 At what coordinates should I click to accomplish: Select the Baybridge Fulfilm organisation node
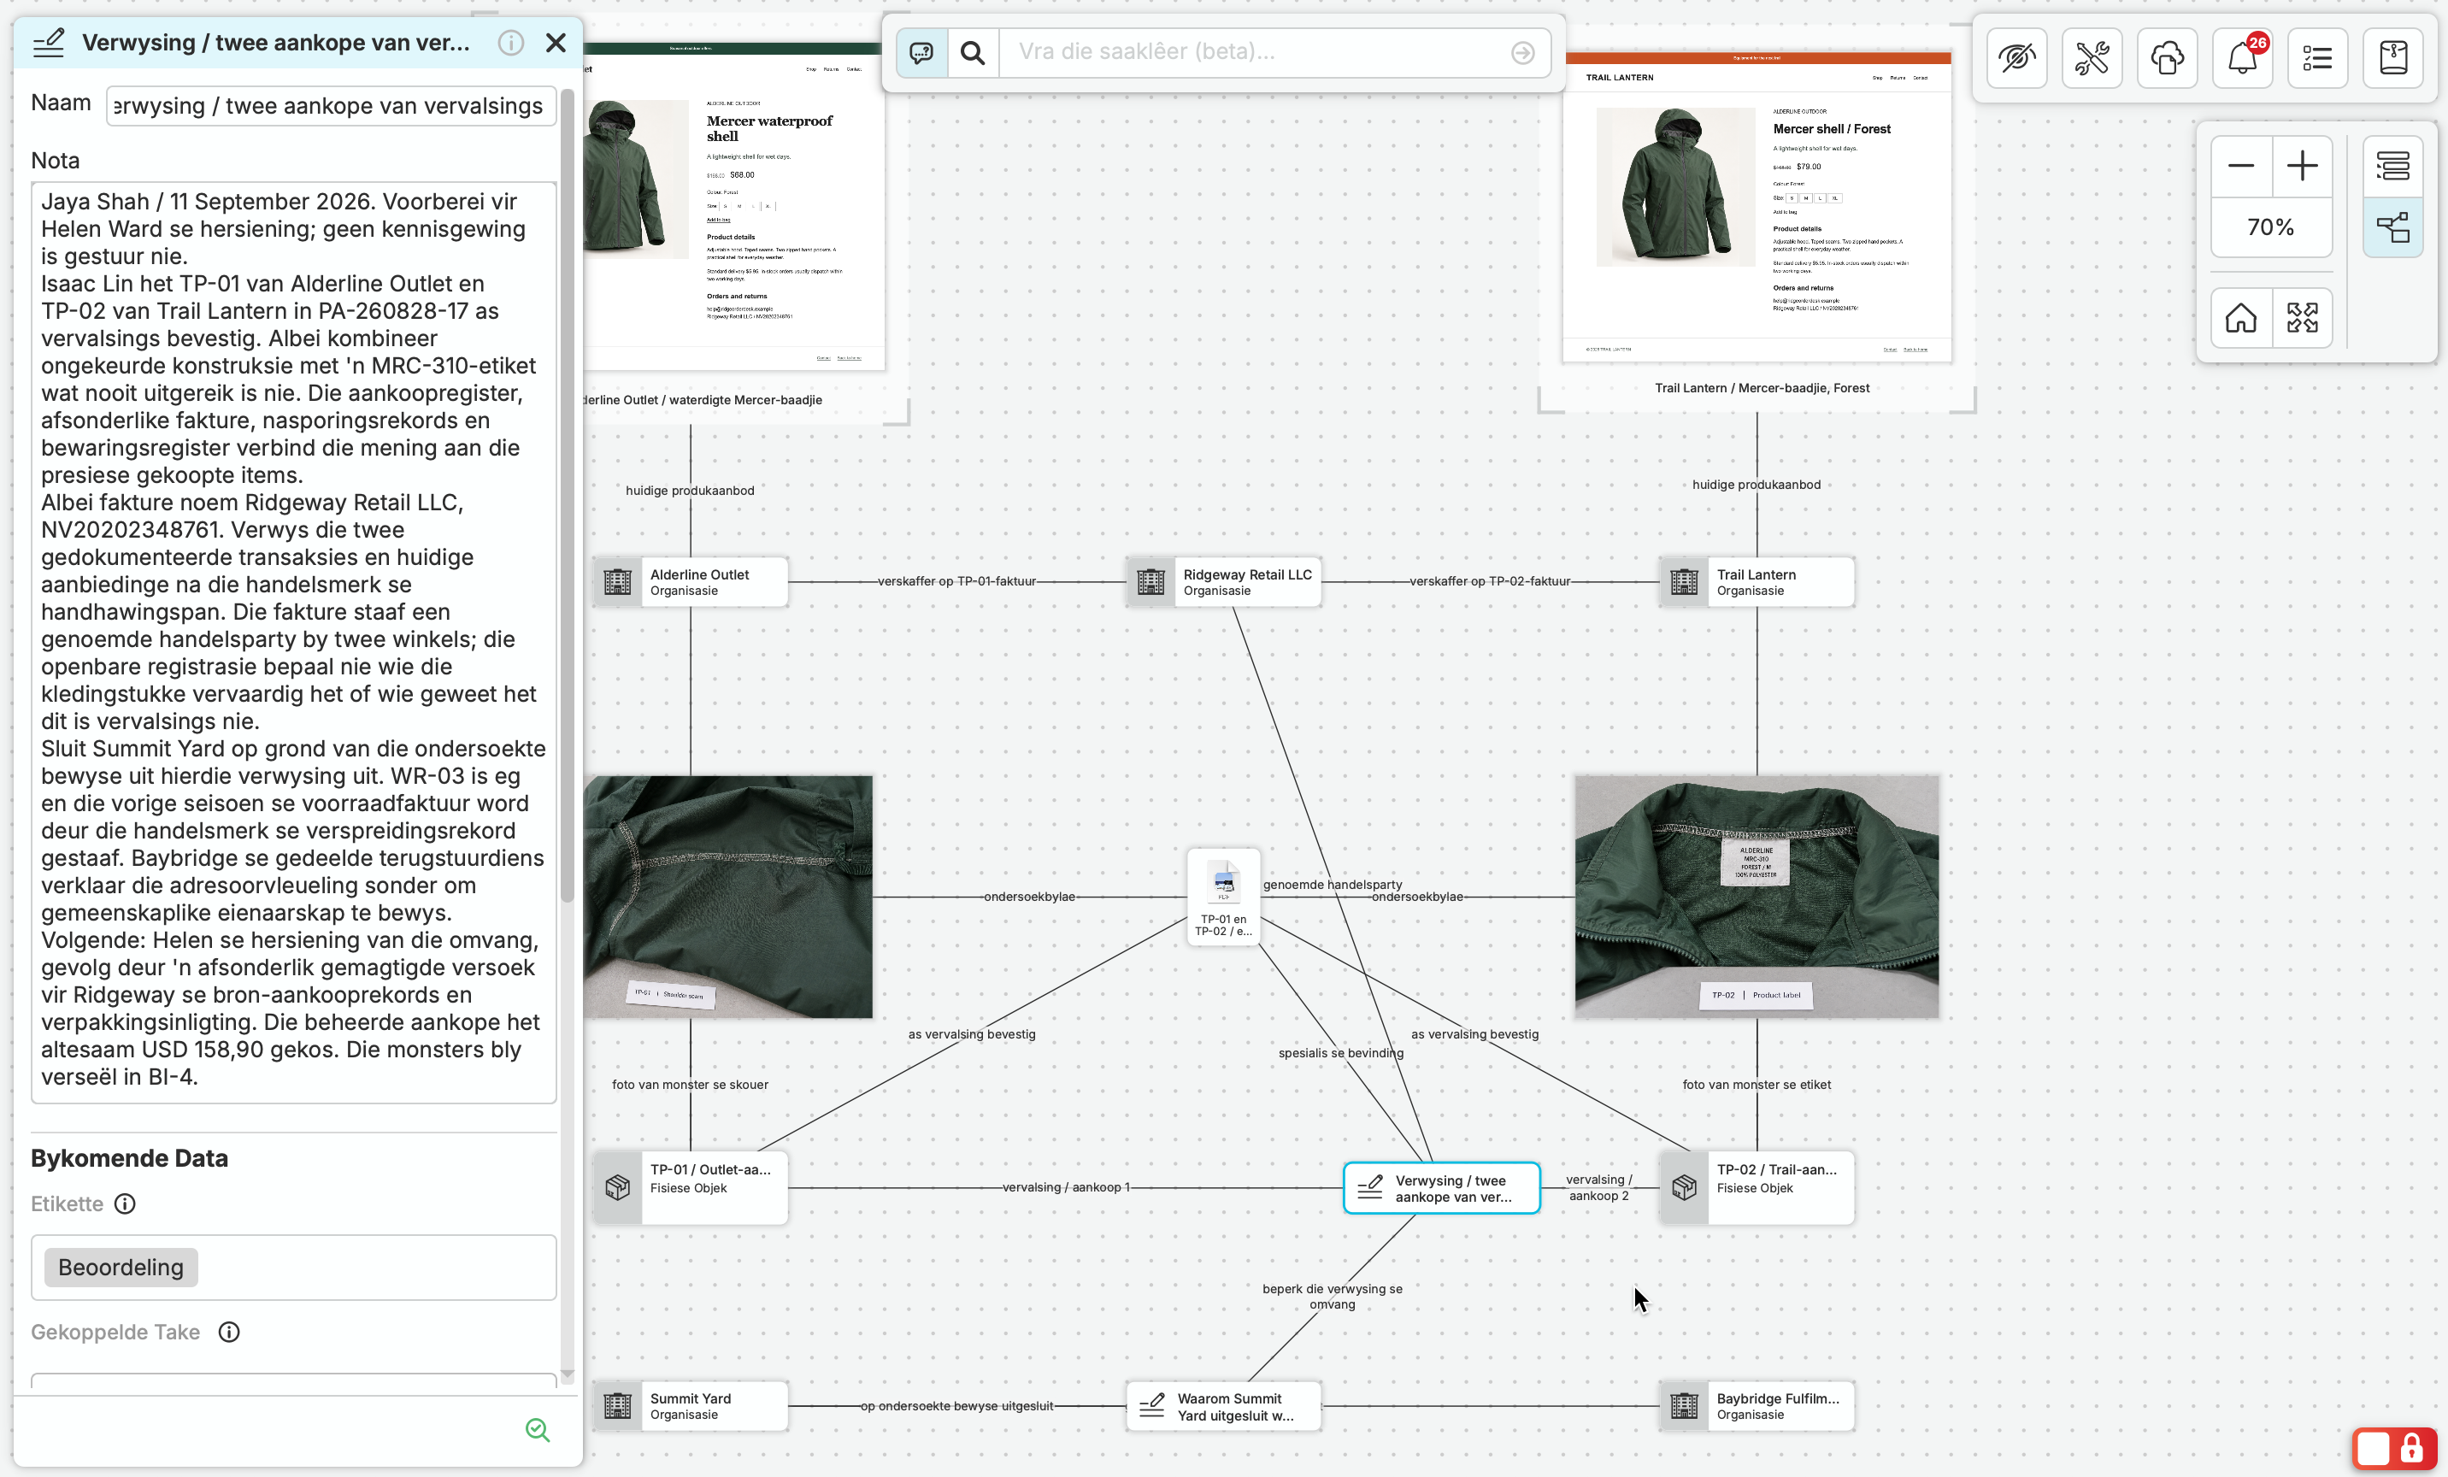pos(1757,1405)
